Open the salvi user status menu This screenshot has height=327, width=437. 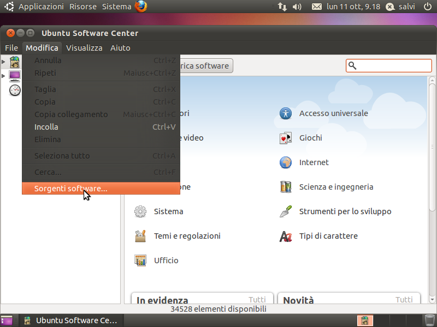point(400,7)
